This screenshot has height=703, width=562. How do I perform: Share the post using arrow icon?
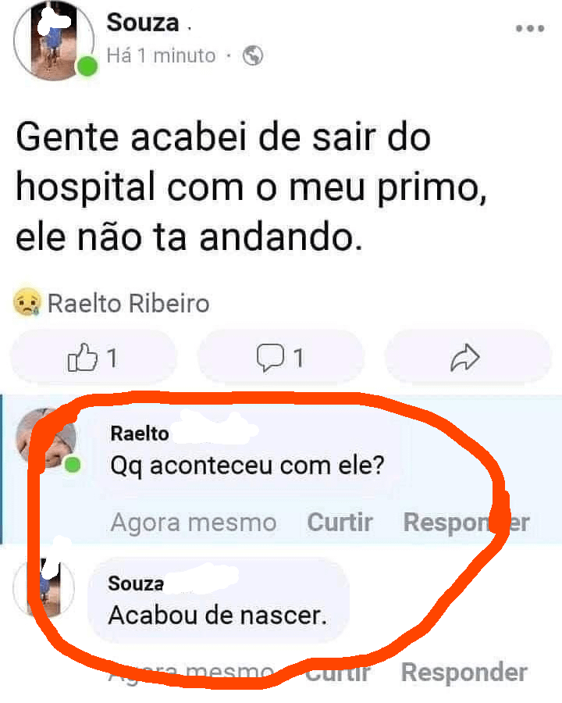point(466,358)
